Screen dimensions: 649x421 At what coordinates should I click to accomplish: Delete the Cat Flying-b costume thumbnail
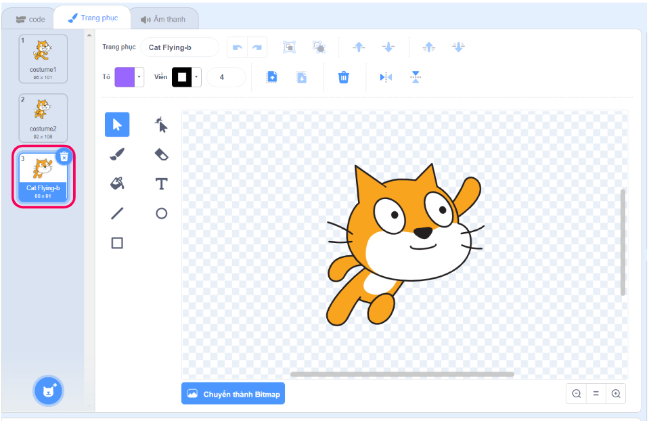[64, 156]
